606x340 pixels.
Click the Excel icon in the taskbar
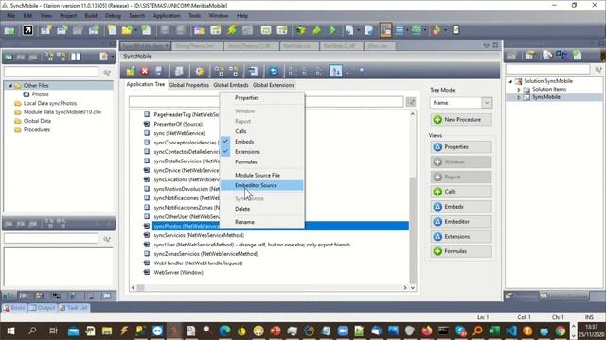494,331
